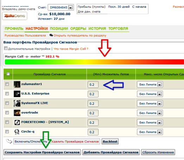Click the ZuluDemo logo badge
This screenshot has width=184, height=160.
coord(14,16)
